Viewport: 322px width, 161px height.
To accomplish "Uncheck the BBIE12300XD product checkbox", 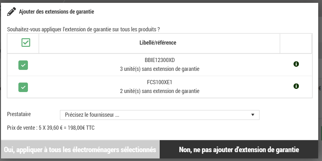I will tap(23, 65).
